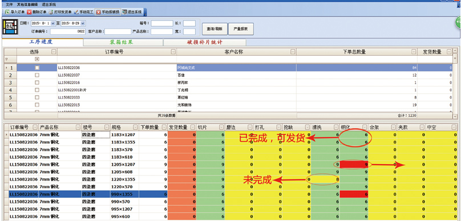
Task: Open the end date dropdown 2015-8-29
Action: point(83,23)
